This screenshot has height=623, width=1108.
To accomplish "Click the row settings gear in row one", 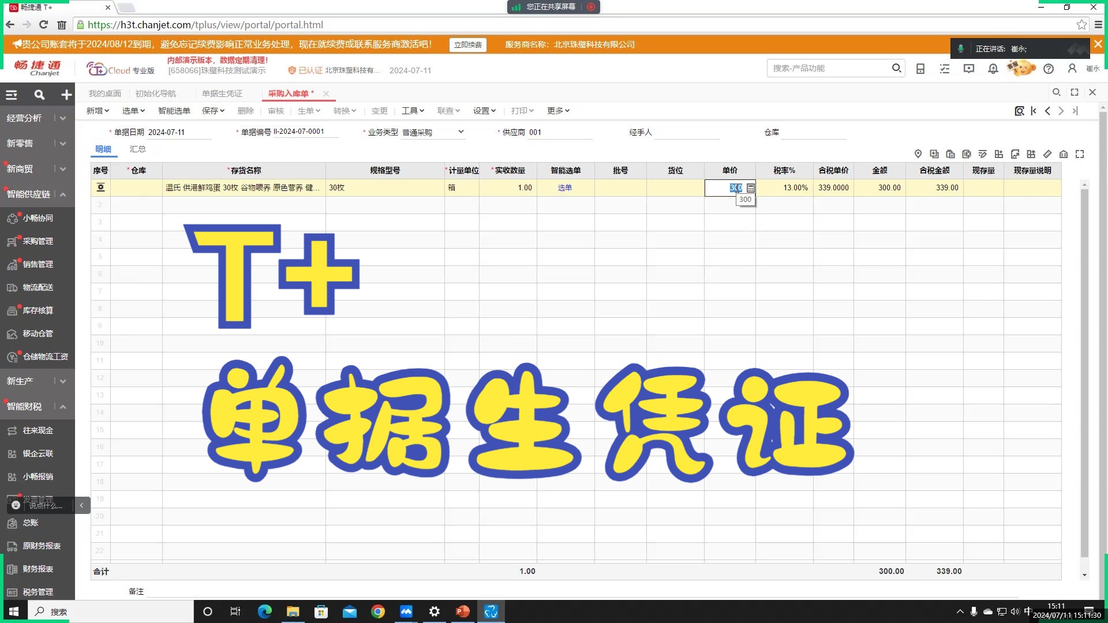I will (100, 187).
